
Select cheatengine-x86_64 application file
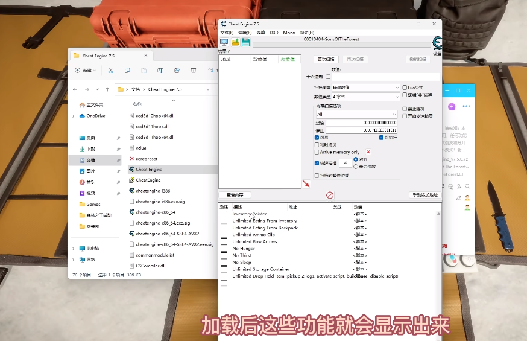(156, 212)
